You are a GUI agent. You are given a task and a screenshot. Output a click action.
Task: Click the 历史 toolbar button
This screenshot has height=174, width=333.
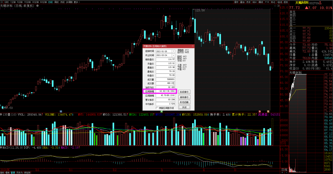coord(249,2)
